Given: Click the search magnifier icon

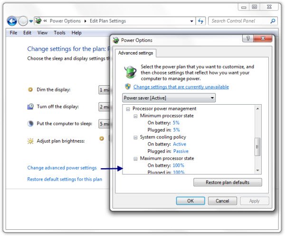Looking at the screenshot, I should pos(273,21).
